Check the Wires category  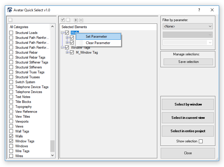point(11,156)
